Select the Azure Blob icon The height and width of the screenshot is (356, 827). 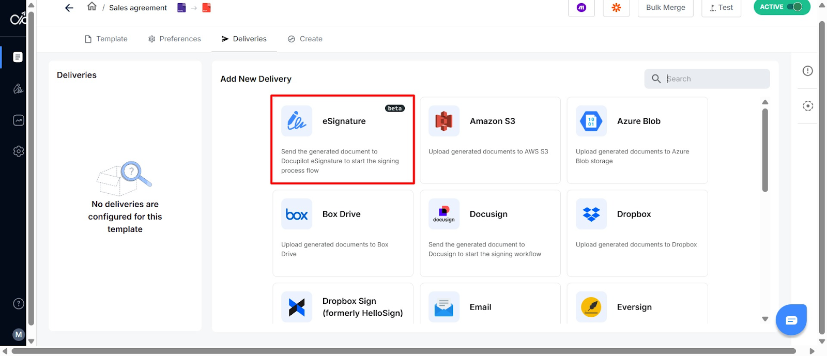[591, 121]
